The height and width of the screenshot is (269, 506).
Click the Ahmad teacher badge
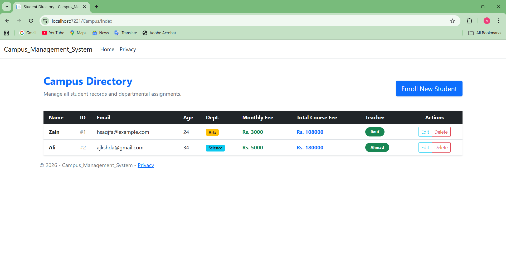pos(377,147)
